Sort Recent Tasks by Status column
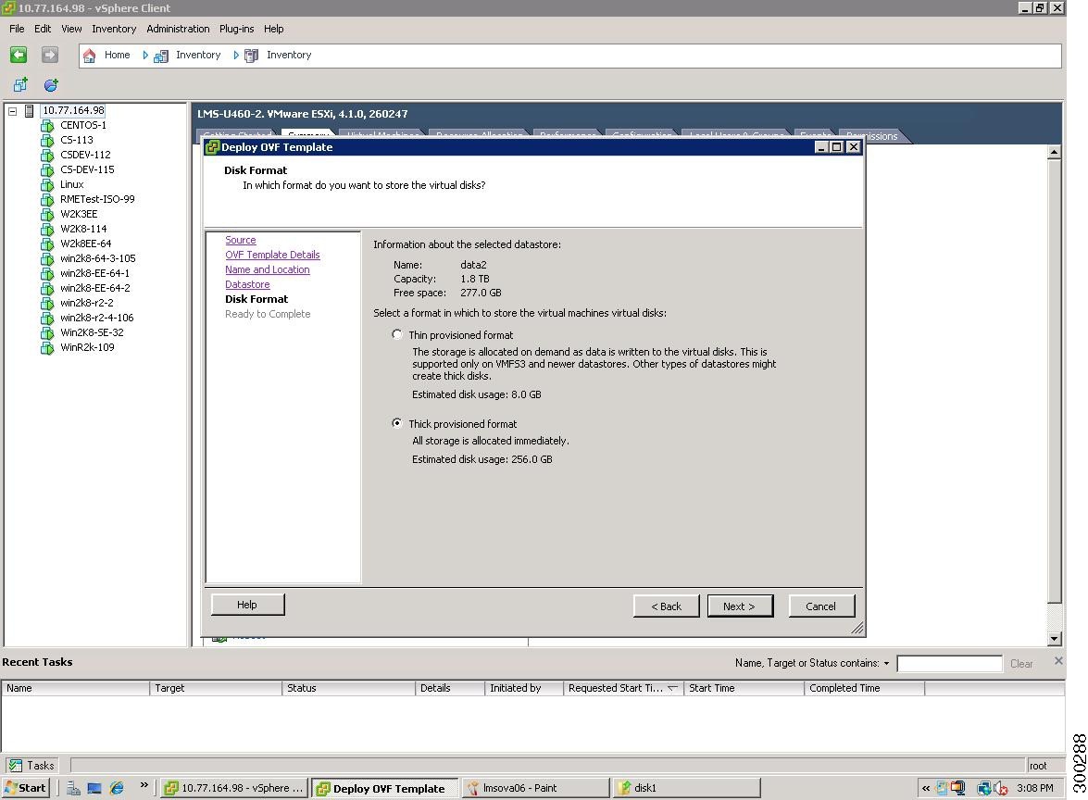 tap(349, 688)
